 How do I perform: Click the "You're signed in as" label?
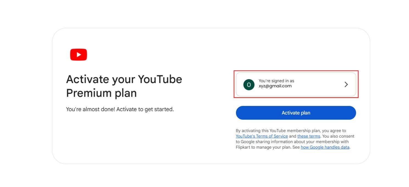[276, 81]
